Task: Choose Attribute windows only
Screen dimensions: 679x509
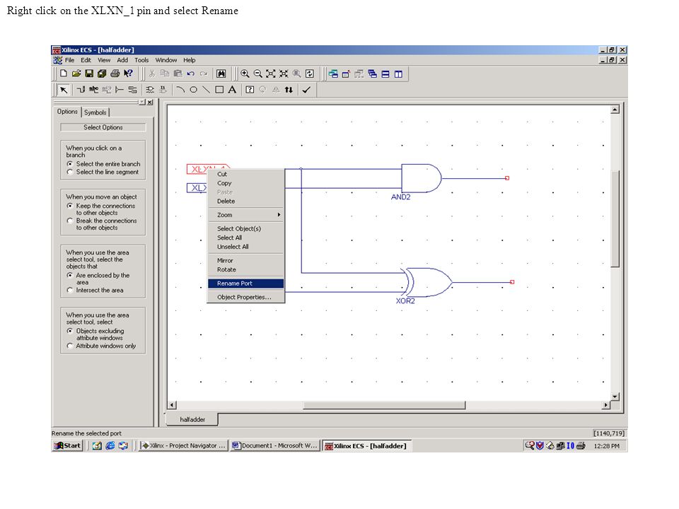Action: coord(102,346)
